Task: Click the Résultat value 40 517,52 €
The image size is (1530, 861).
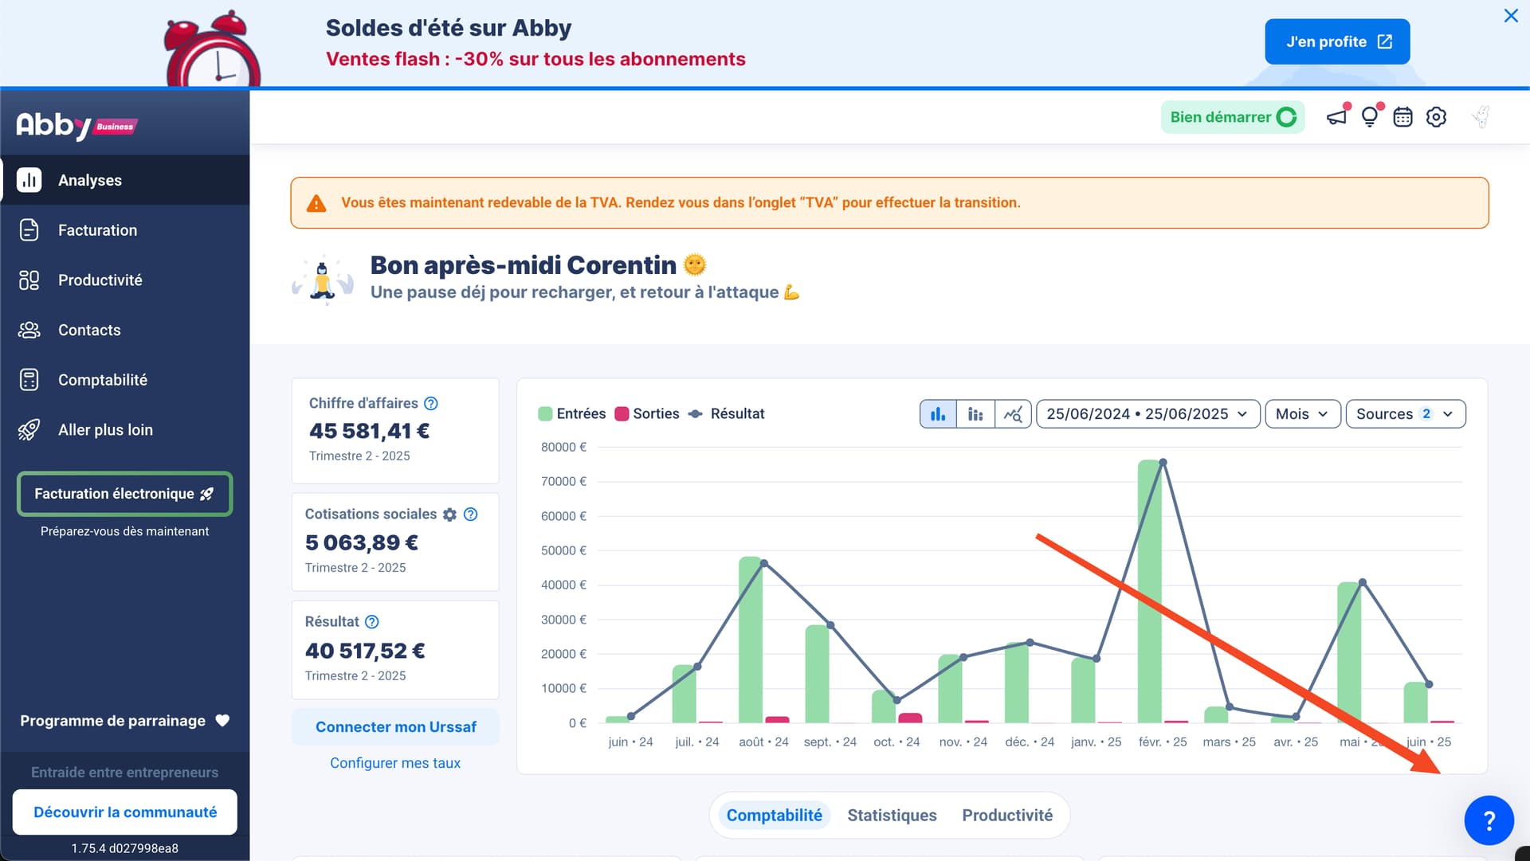Action: point(365,652)
